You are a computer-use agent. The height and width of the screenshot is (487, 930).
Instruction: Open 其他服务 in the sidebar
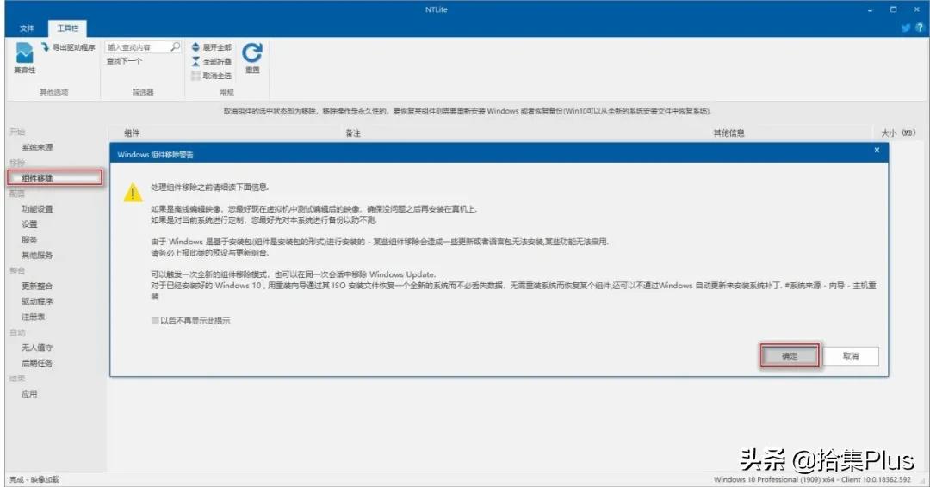[37, 256]
